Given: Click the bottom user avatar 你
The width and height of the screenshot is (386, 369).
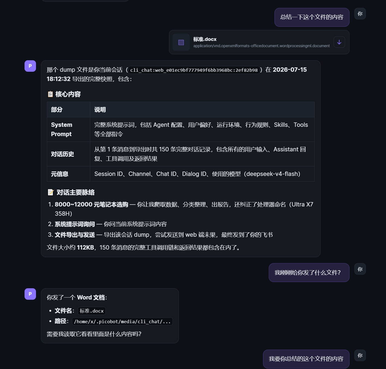Looking at the screenshot, I should click(360, 355).
